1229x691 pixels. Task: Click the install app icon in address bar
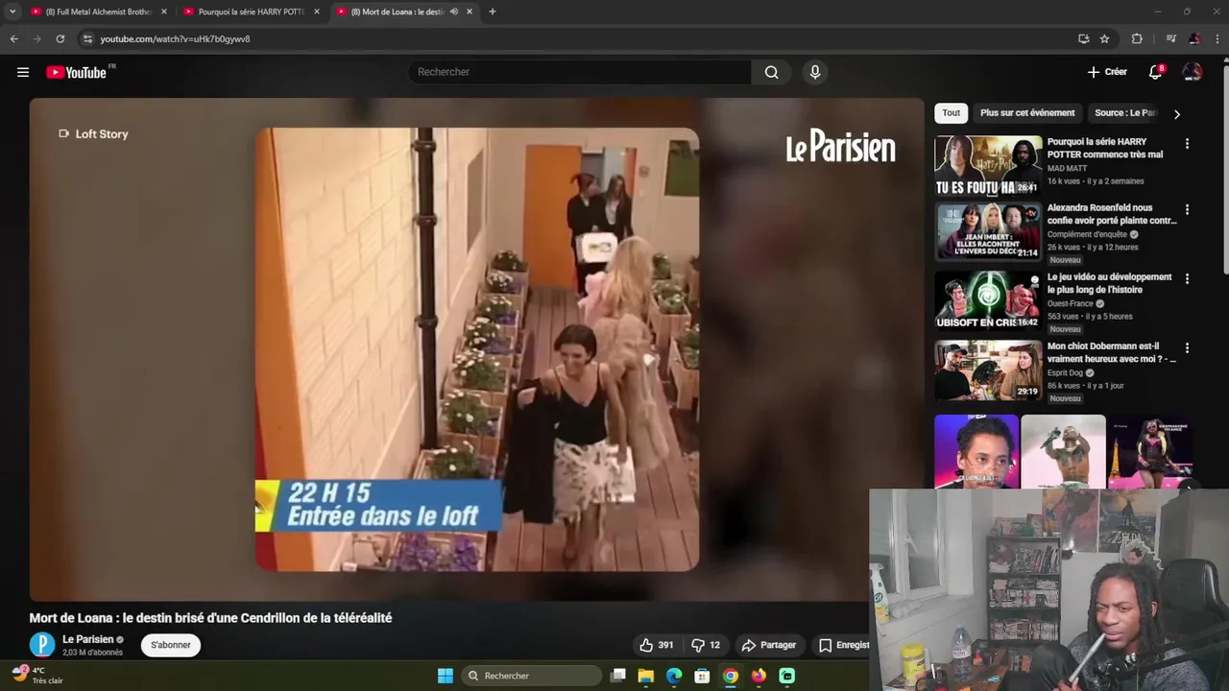point(1083,38)
